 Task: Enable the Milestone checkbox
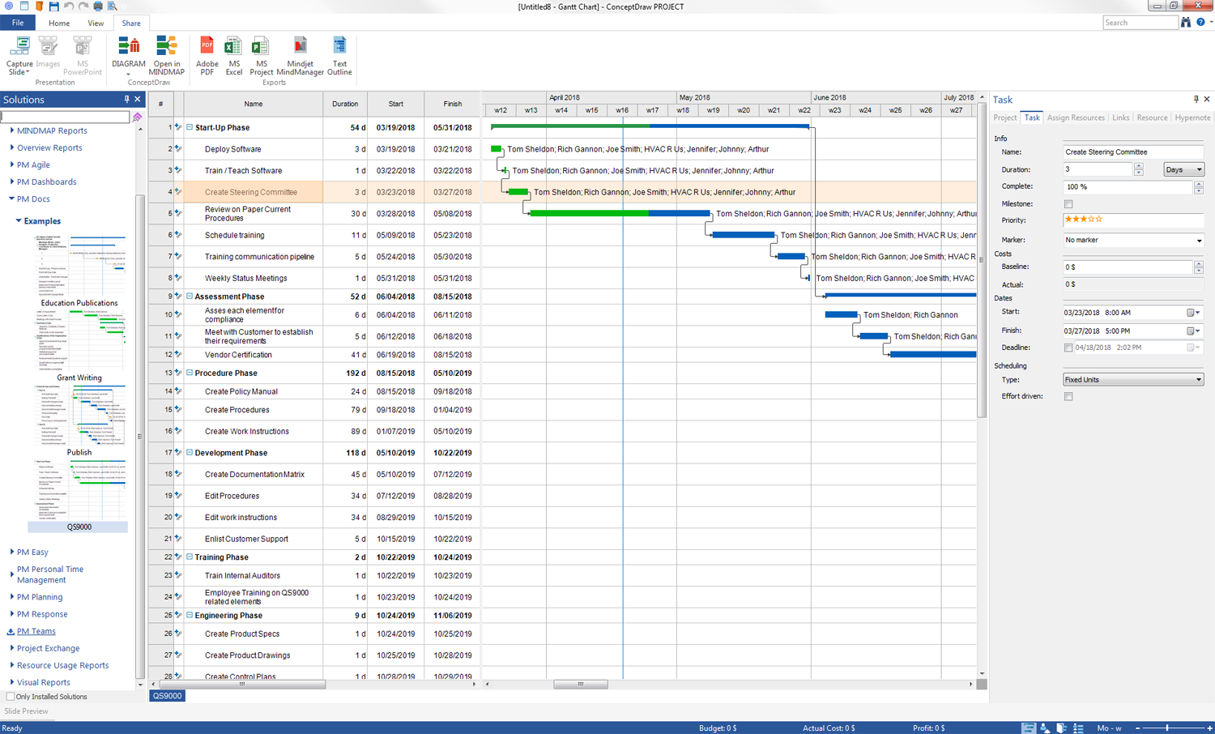point(1068,204)
